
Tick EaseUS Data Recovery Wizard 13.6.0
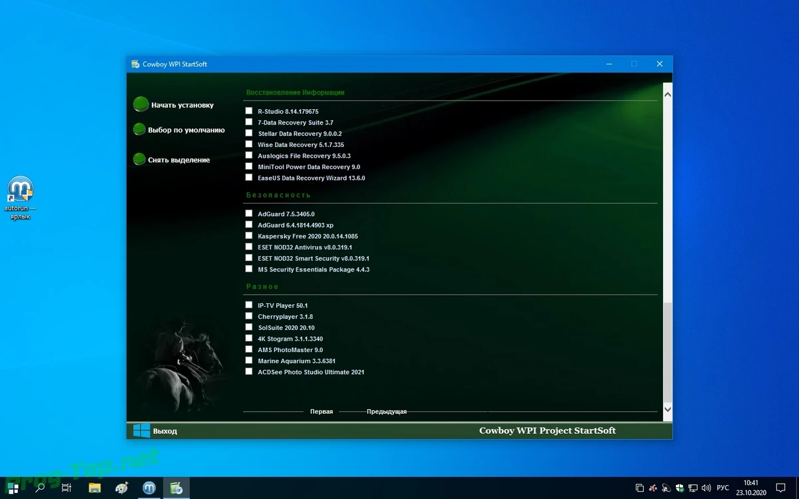pos(249,178)
